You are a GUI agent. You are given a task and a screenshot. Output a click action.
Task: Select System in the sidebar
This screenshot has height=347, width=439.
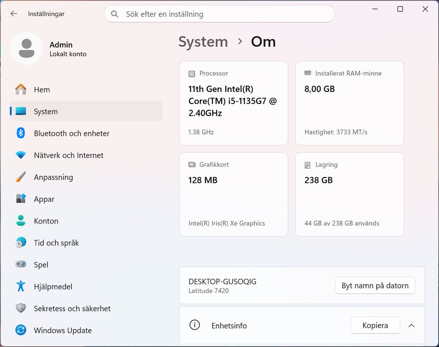(86, 111)
